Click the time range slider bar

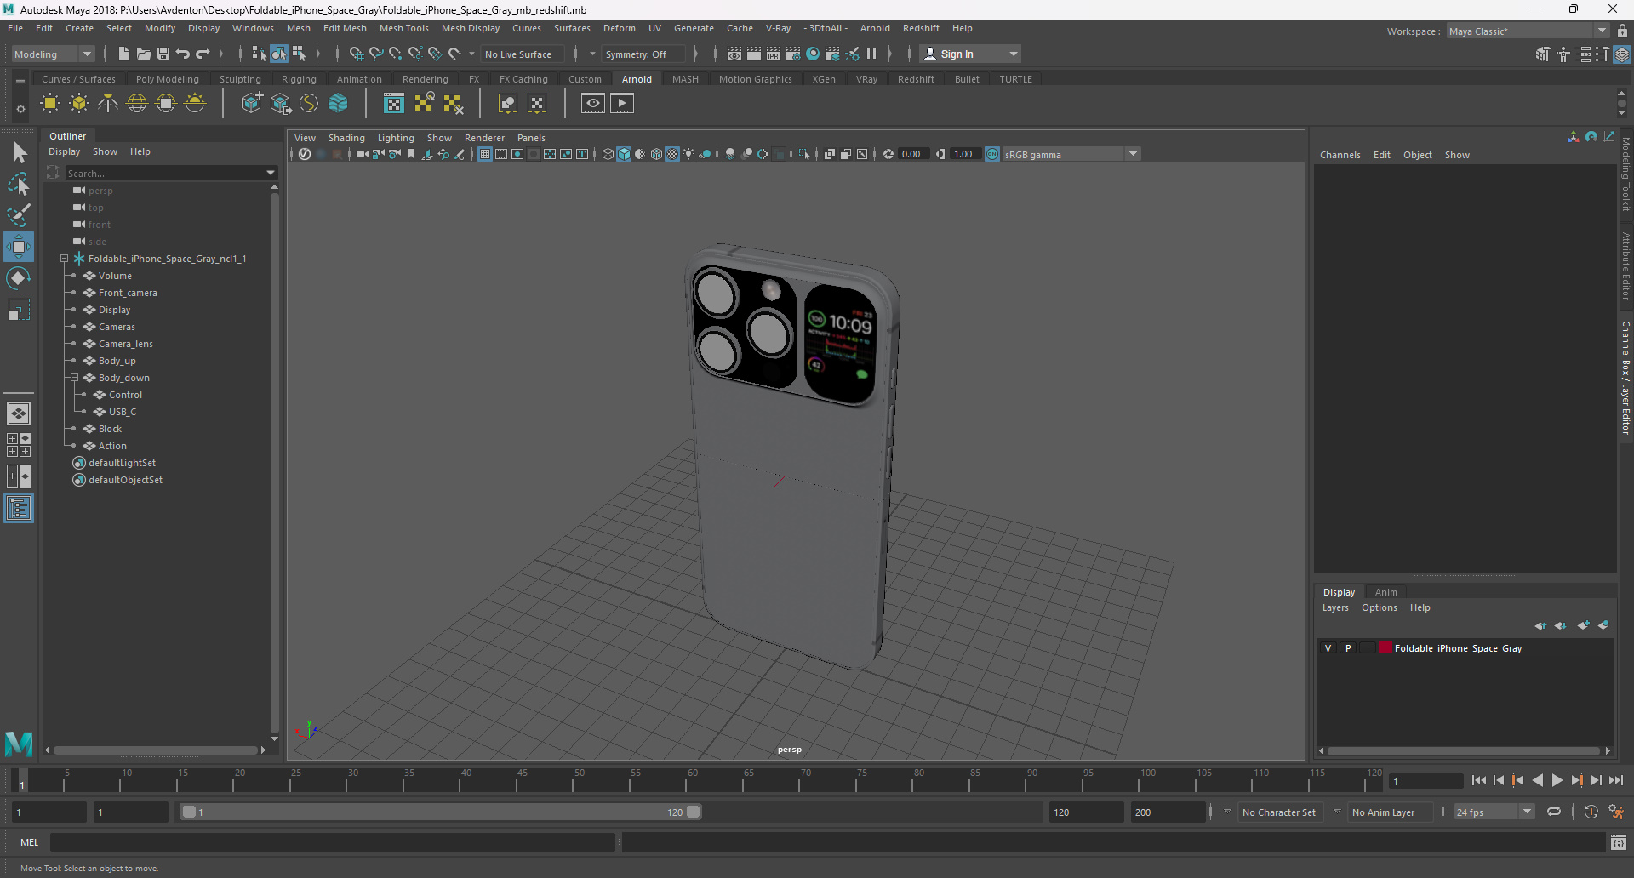(441, 812)
